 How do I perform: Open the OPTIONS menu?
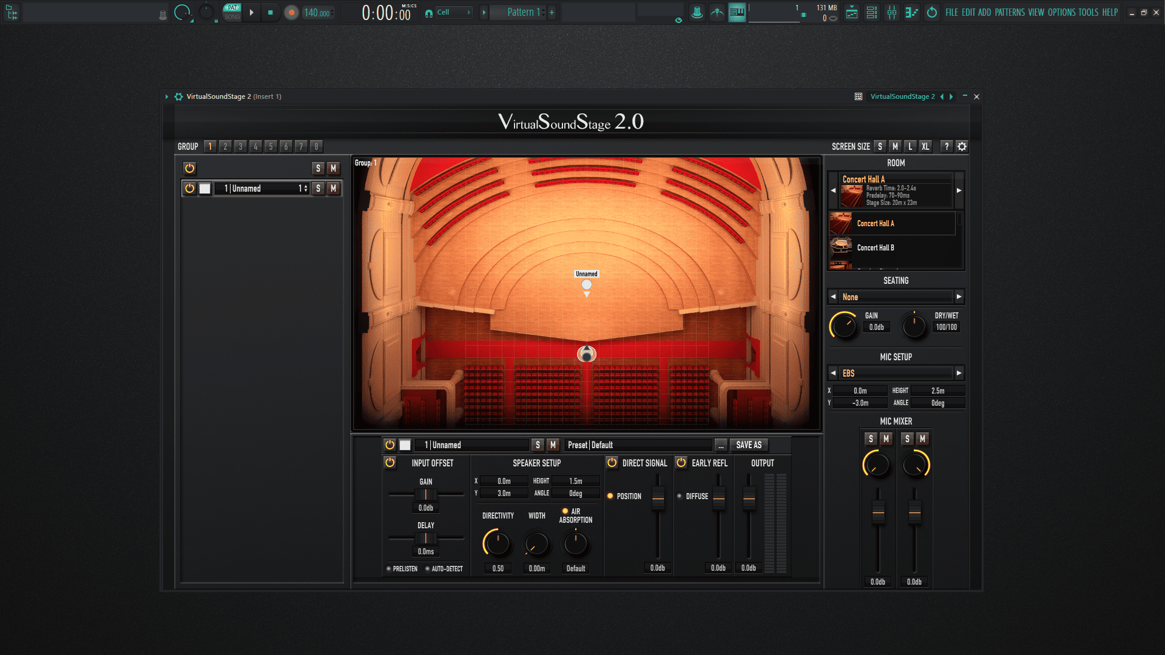1062,12
